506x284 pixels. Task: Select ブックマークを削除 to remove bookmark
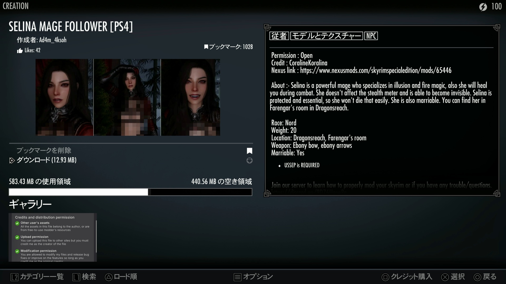pyautogui.click(x=44, y=150)
